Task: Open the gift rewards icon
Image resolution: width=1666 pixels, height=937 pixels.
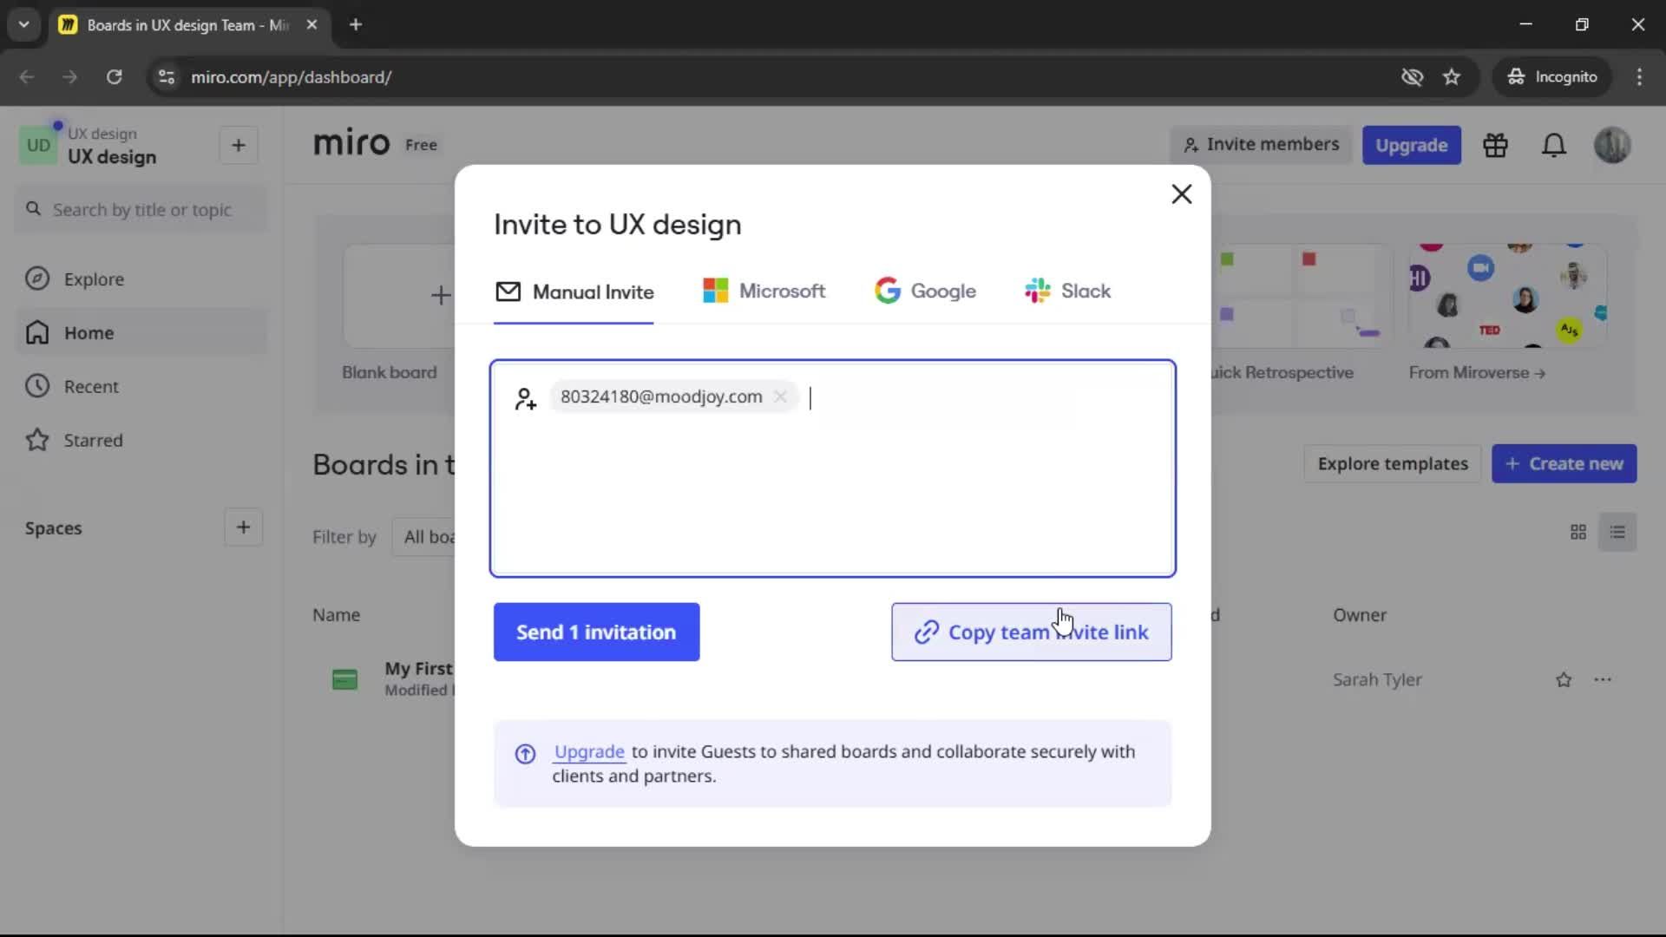Action: [1495, 146]
